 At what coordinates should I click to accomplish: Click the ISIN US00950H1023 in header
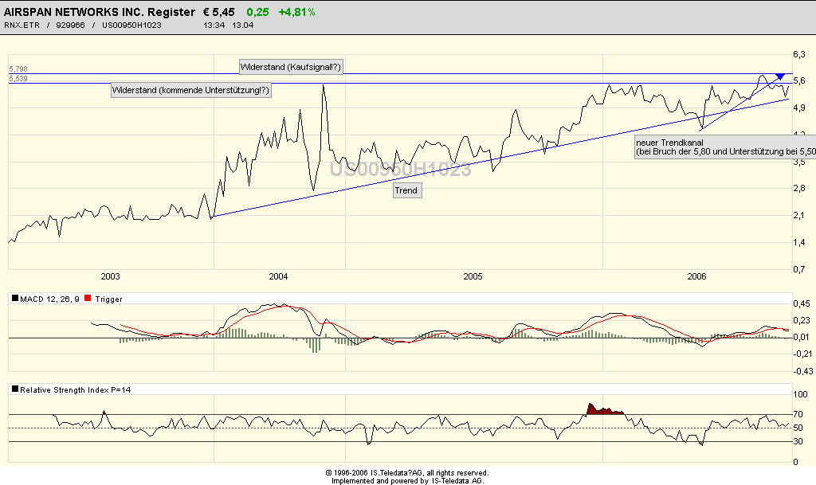[x=131, y=25]
